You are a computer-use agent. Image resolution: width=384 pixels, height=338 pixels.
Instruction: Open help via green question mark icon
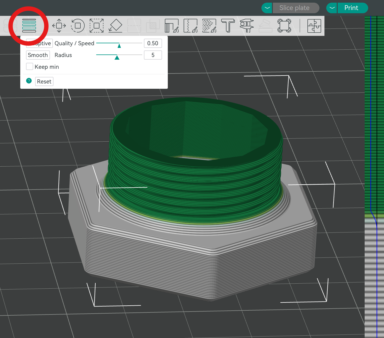click(29, 81)
